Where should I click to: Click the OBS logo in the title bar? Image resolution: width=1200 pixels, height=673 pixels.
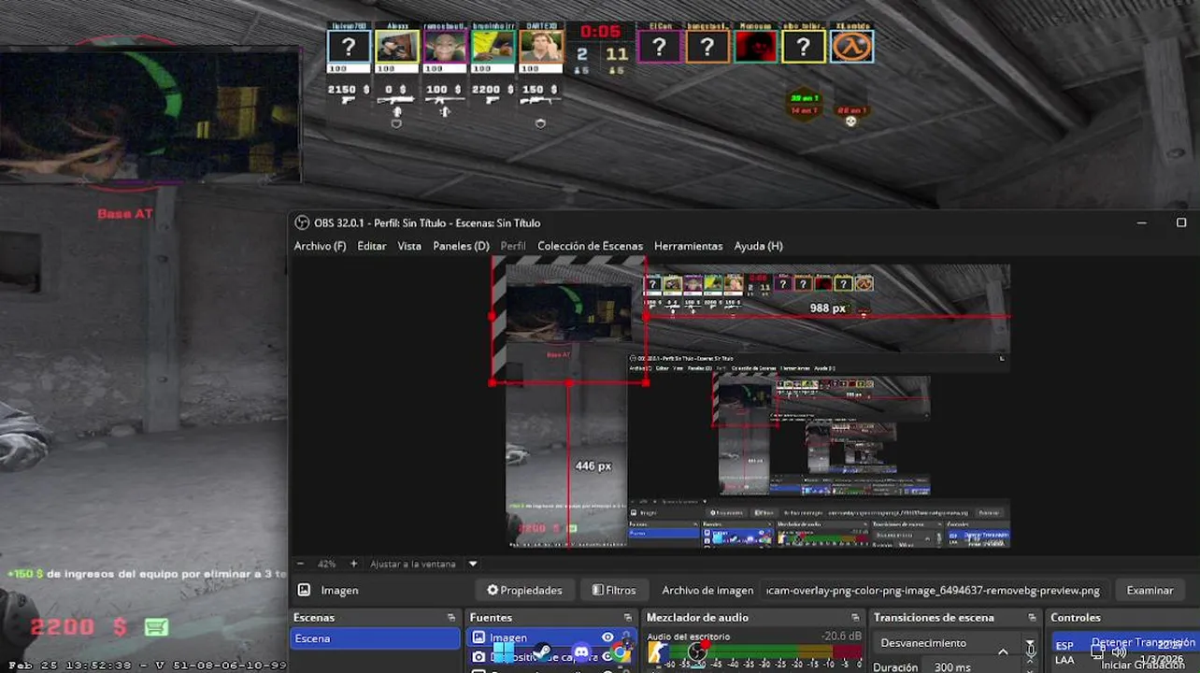302,222
